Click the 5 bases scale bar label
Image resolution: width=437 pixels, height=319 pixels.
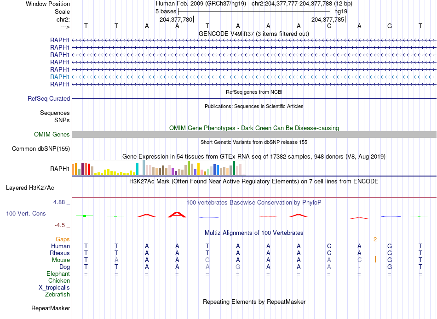tap(166, 11)
